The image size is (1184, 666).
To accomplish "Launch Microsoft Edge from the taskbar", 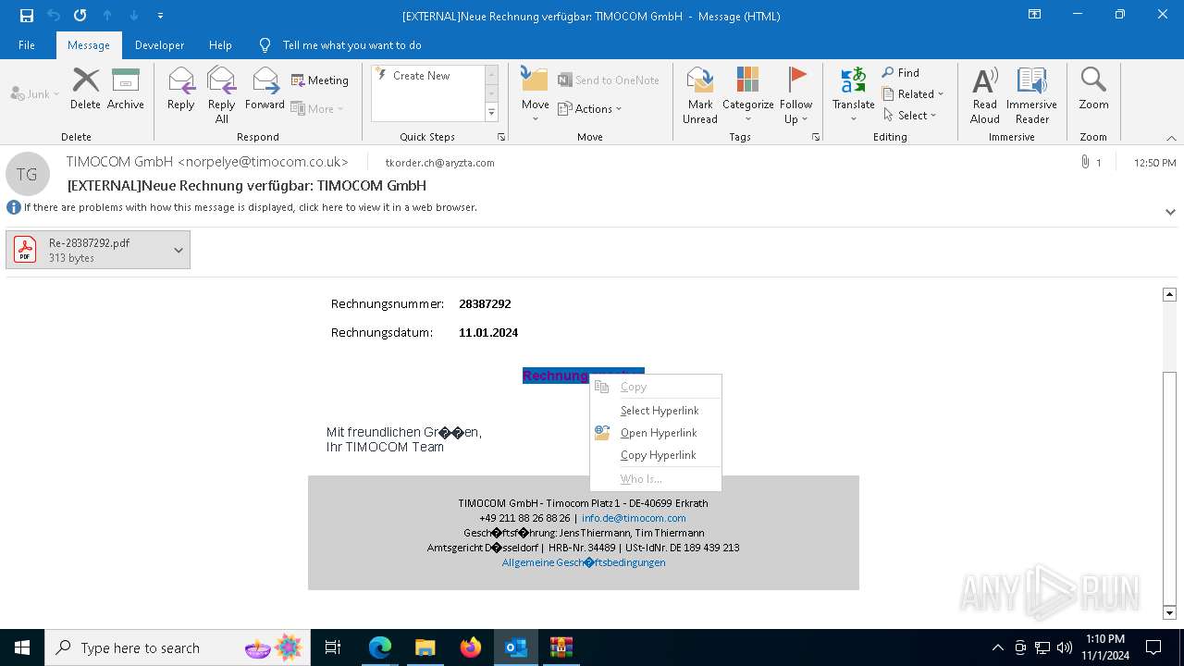I will tap(380, 647).
